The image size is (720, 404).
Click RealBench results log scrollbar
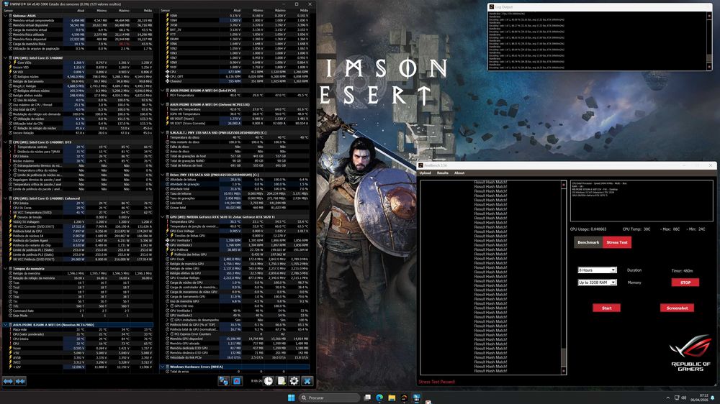pos(564,277)
